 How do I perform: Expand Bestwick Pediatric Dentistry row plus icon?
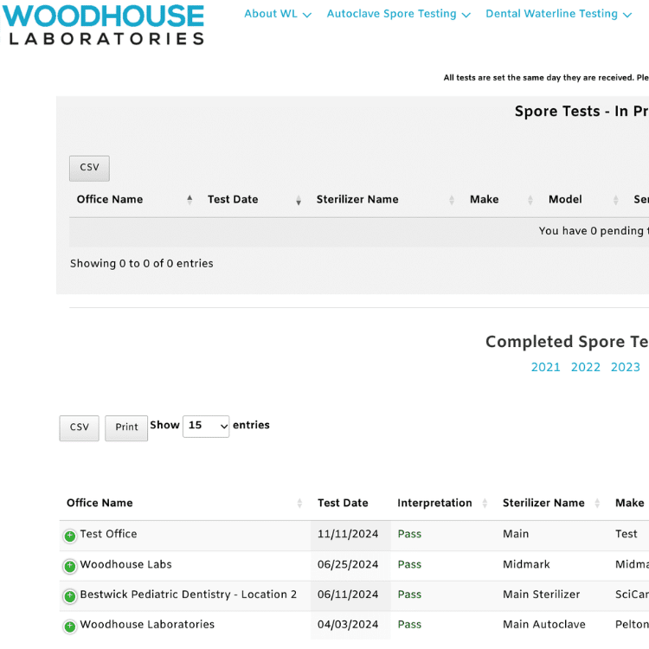point(70,596)
